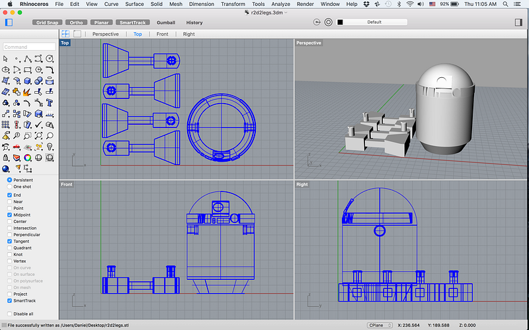
Task: Click the Join puzzle-piece icon
Action: (x=17, y=92)
